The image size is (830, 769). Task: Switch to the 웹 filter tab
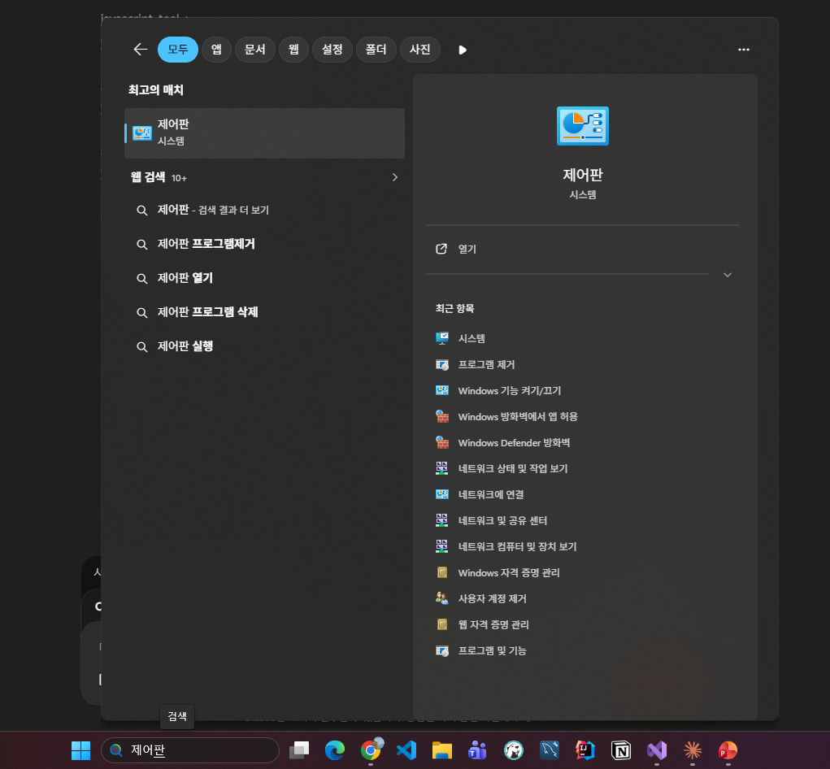click(293, 50)
